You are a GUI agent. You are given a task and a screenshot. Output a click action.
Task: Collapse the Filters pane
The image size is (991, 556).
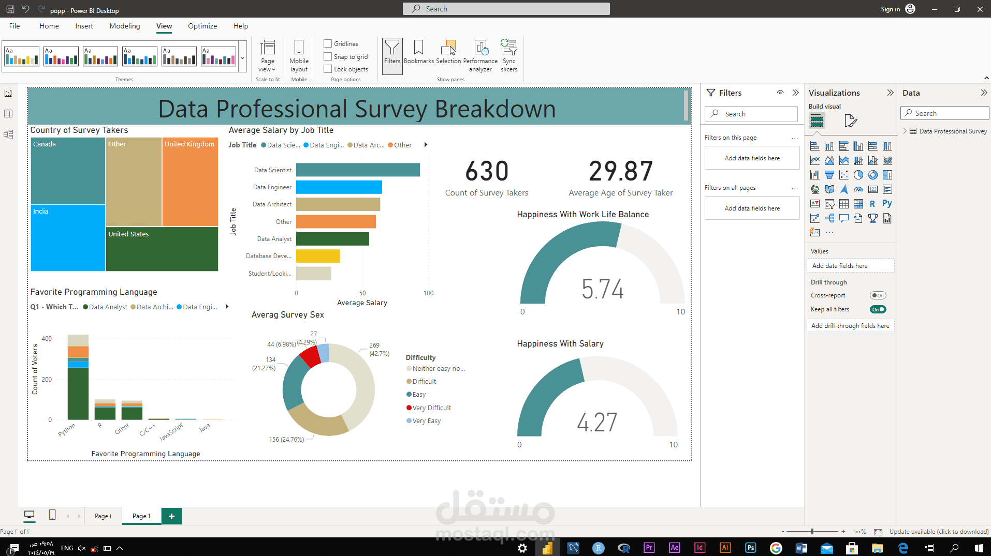(x=795, y=93)
